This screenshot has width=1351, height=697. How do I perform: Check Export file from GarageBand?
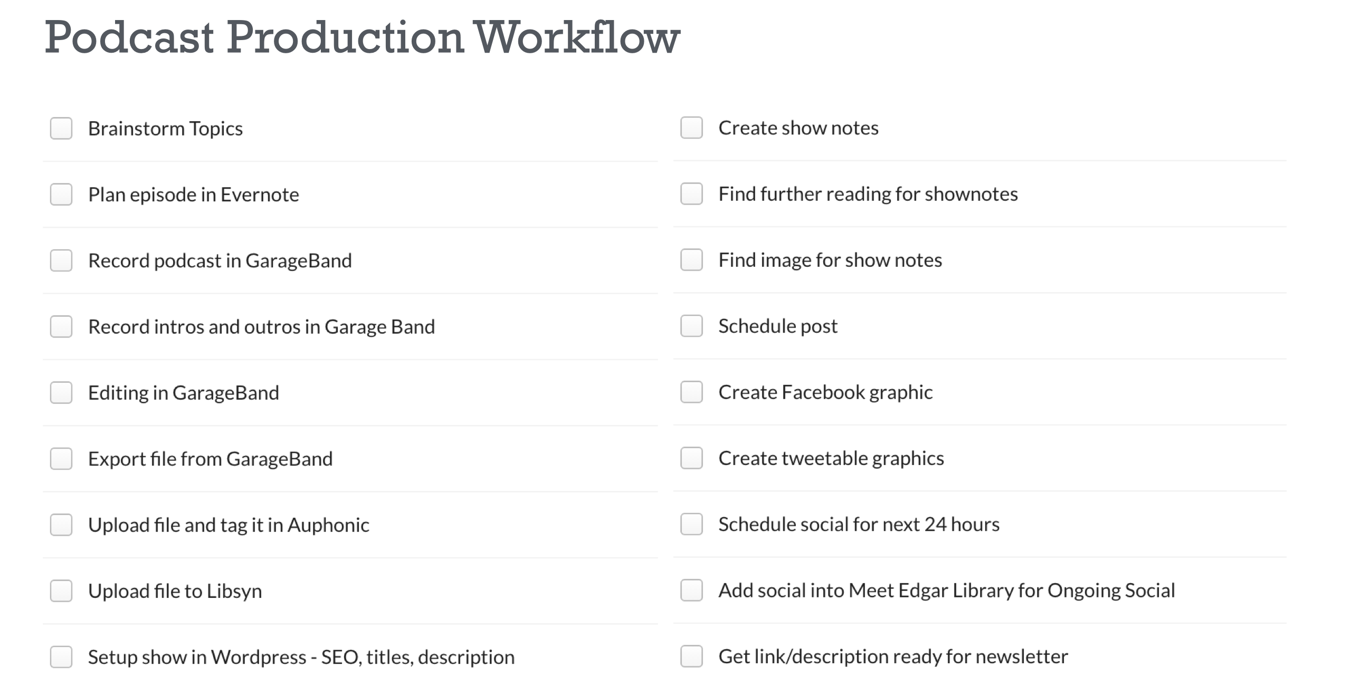(x=61, y=459)
